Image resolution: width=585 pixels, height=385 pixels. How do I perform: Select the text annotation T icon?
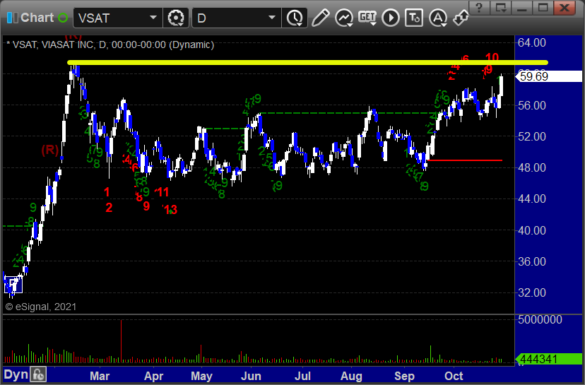tap(414, 18)
